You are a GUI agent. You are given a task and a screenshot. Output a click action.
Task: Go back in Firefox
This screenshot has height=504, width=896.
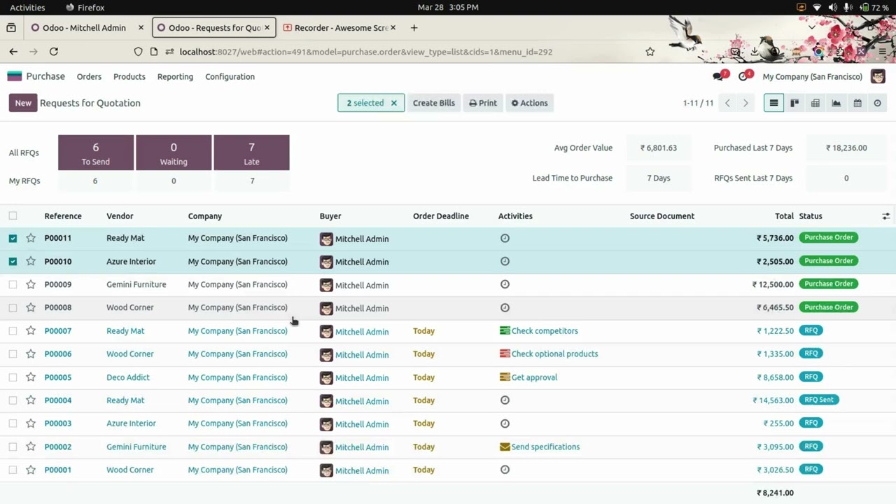point(13,51)
